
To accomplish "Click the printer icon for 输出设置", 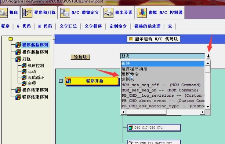I will click(108, 12).
